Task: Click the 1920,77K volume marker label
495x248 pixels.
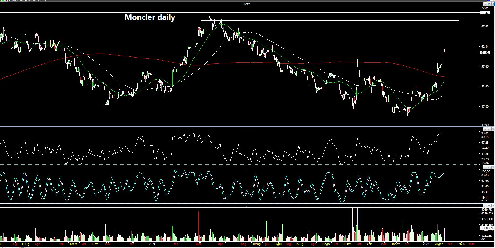Action: tap(487, 228)
